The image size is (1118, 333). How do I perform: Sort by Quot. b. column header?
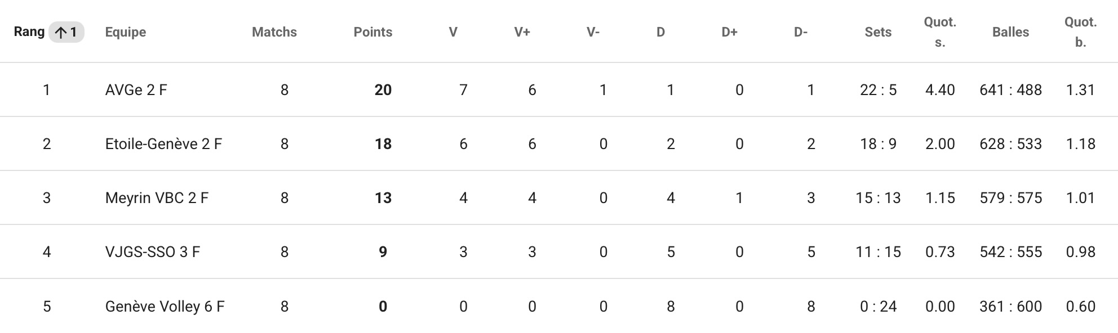[1081, 32]
